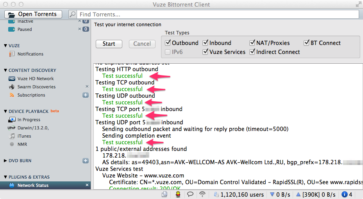
Task: Open Vuze HD Network
Action: pos(36,79)
